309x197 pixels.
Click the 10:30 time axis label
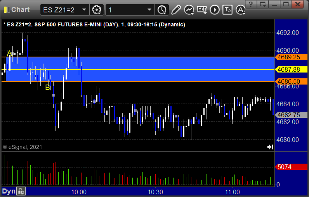click(x=156, y=192)
